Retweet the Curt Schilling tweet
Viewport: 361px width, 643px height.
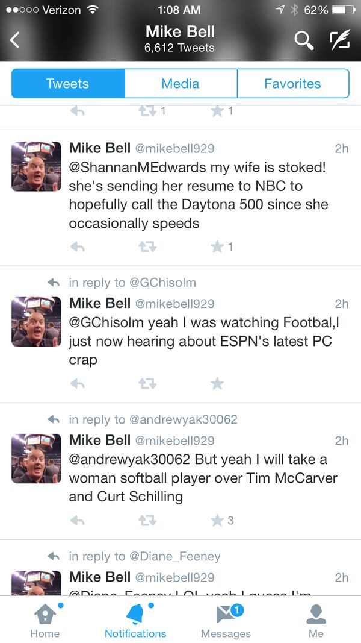(x=147, y=521)
